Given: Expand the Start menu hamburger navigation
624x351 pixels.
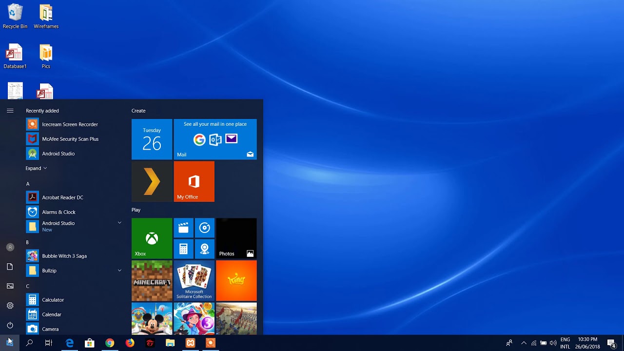Looking at the screenshot, I should [10, 111].
